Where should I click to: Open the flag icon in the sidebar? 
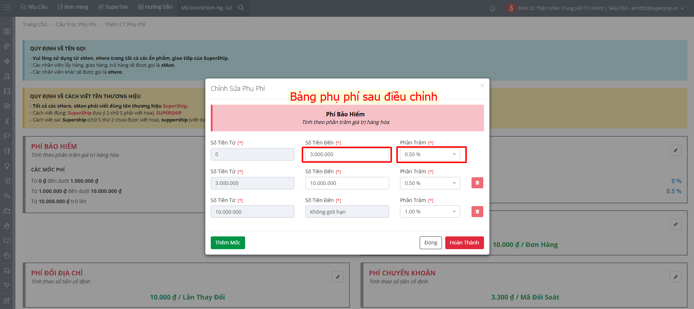pyautogui.click(x=7, y=136)
